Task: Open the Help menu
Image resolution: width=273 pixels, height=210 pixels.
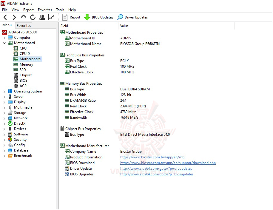Action: coord(72,10)
